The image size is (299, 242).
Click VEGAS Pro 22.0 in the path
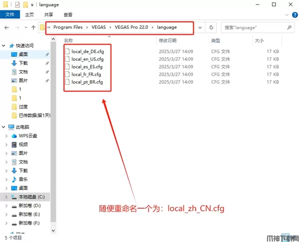tap(132, 27)
